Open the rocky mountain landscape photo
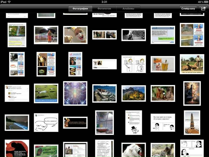Image resolution: width=209 pixels, height=157 pixels. [134, 93]
